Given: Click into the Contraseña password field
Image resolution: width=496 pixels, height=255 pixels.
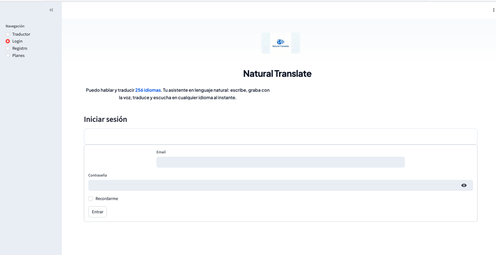Looking at the screenshot, I should point(273,186).
